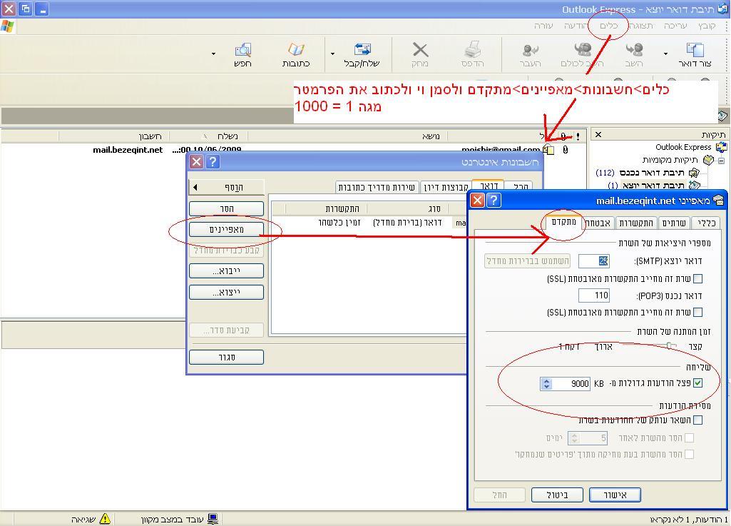
Task: Open the Addresses (כתובות) book icon
Action: (296, 49)
